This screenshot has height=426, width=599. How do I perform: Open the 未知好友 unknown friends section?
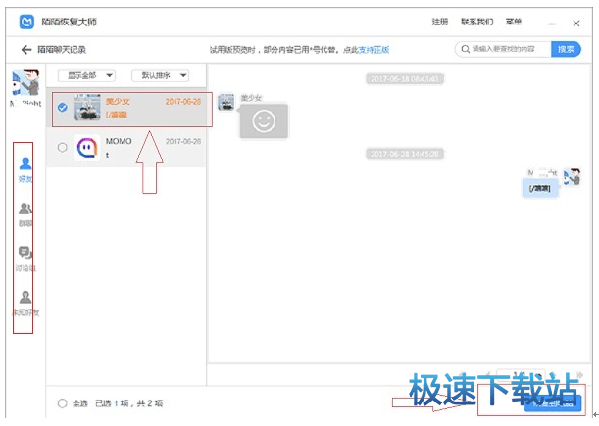tap(25, 304)
